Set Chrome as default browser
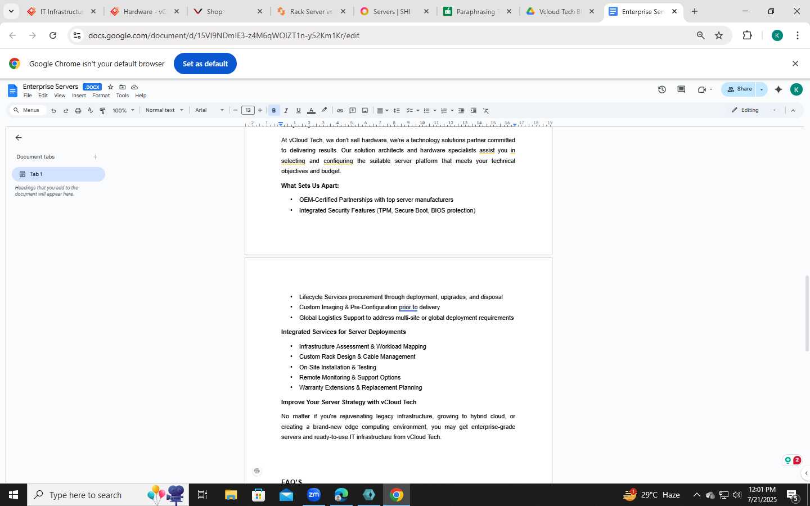Viewport: 810px width, 506px height. [205, 64]
